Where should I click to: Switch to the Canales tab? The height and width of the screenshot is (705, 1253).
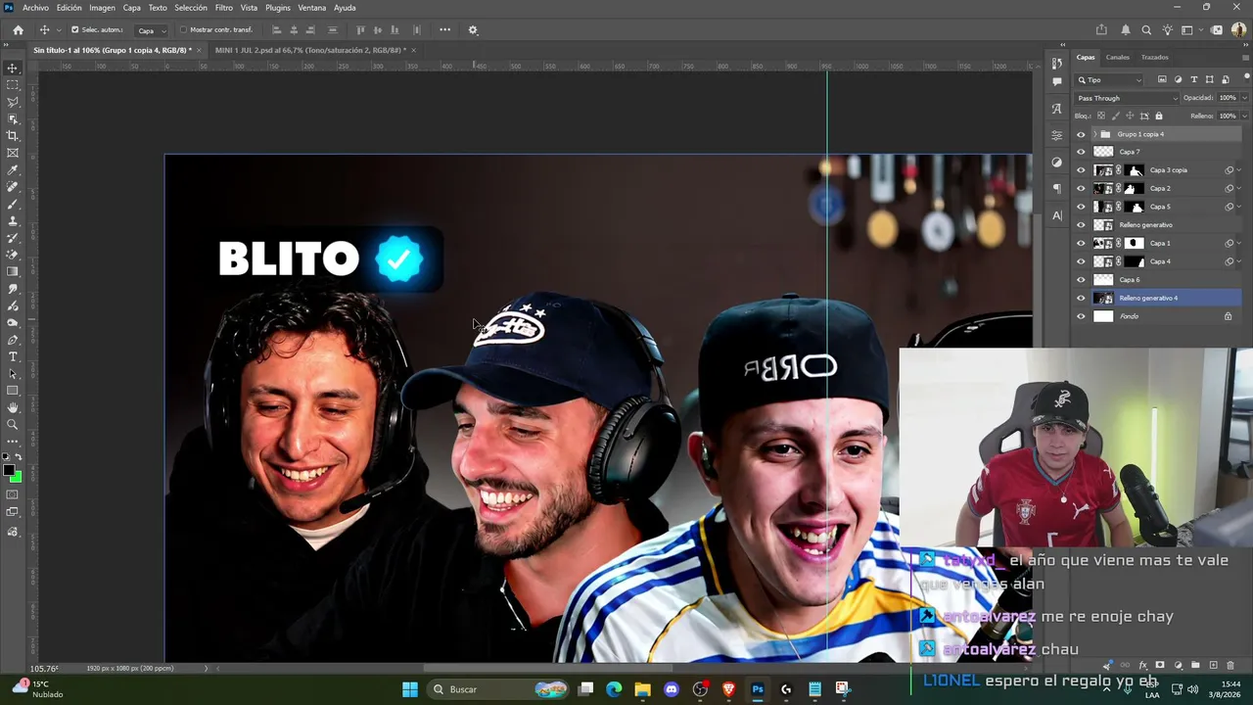point(1117,57)
